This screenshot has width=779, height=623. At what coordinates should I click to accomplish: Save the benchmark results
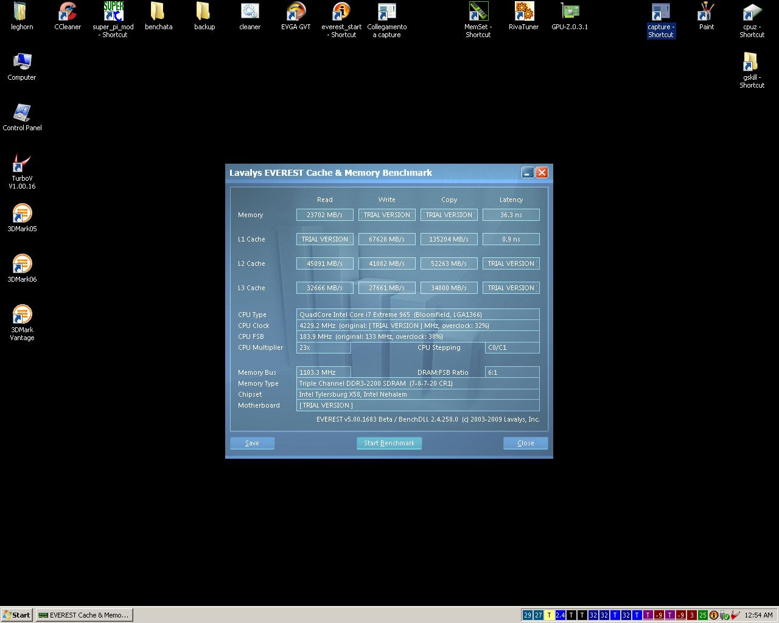tap(252, 443)
